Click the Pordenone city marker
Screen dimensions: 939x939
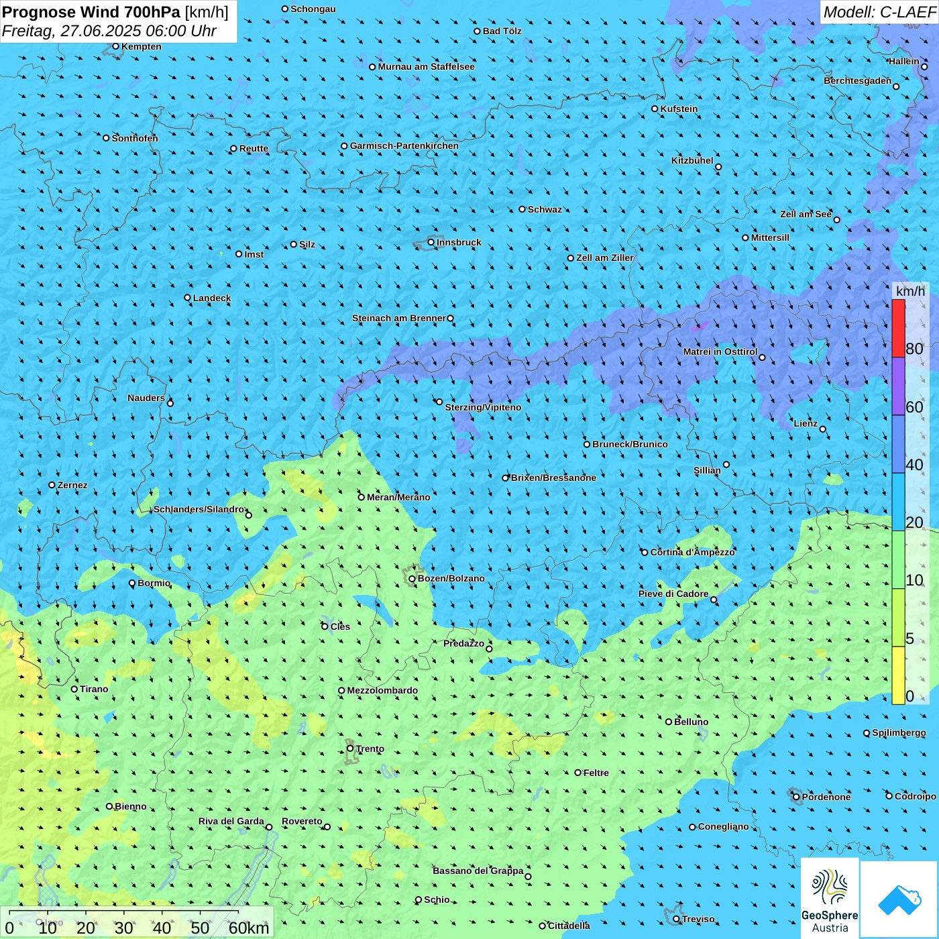coord(796,797)
